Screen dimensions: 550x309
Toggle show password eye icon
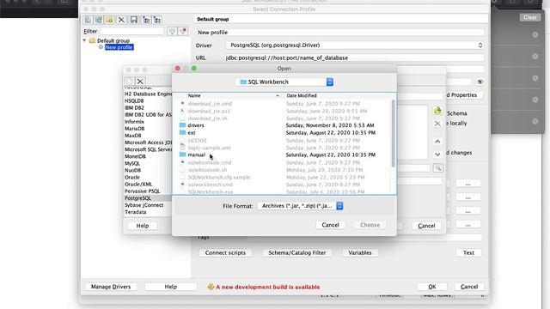coord(480,82)
